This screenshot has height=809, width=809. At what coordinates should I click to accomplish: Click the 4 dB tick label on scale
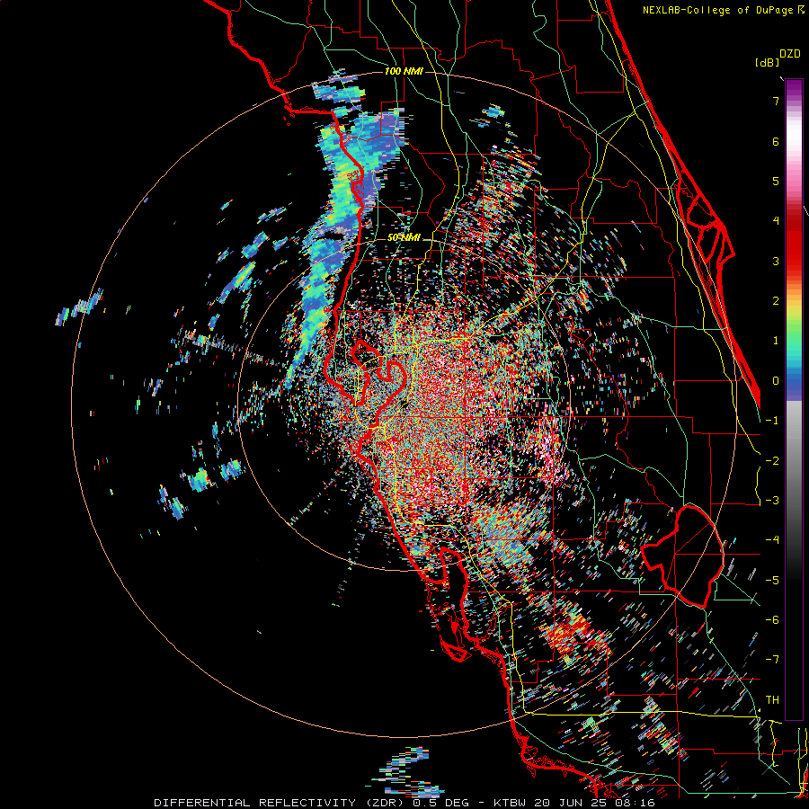click(x=776, y=221)
